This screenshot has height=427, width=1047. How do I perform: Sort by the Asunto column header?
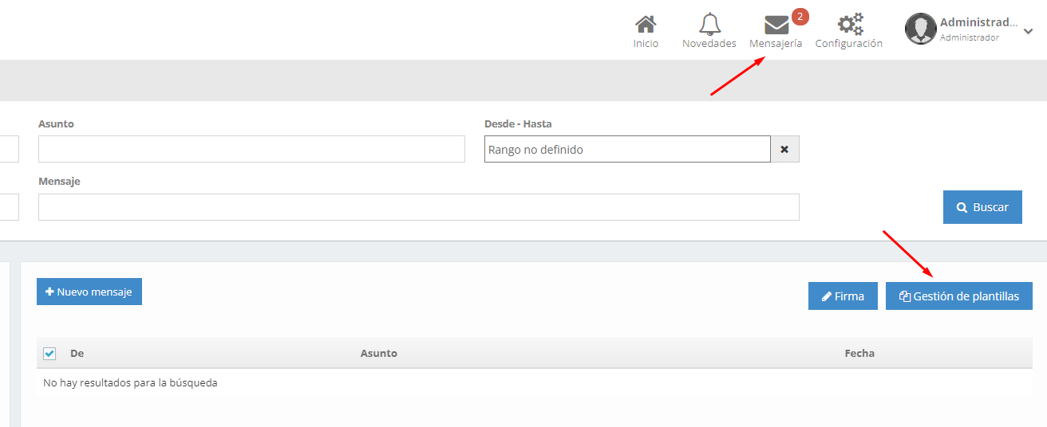(378, 353)
